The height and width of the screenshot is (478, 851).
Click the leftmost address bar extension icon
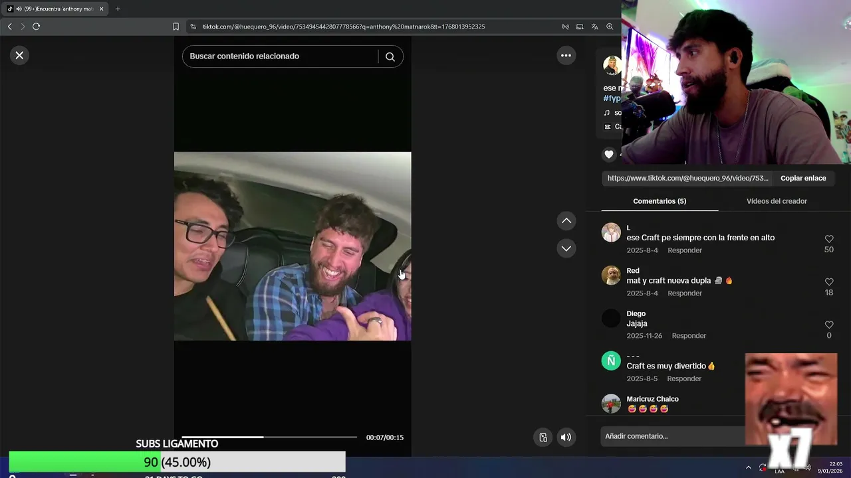click(565, 27)
